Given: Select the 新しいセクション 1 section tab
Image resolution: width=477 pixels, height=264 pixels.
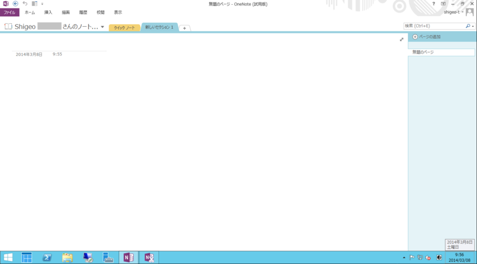Looking at the screenshot, I should (159, 27).
